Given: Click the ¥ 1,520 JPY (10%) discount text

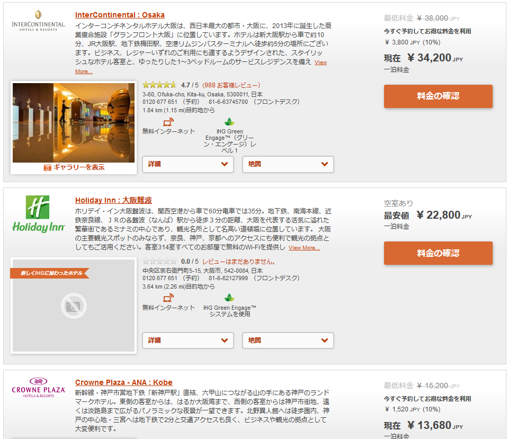Looking at the screenshot, I should 413,409.
